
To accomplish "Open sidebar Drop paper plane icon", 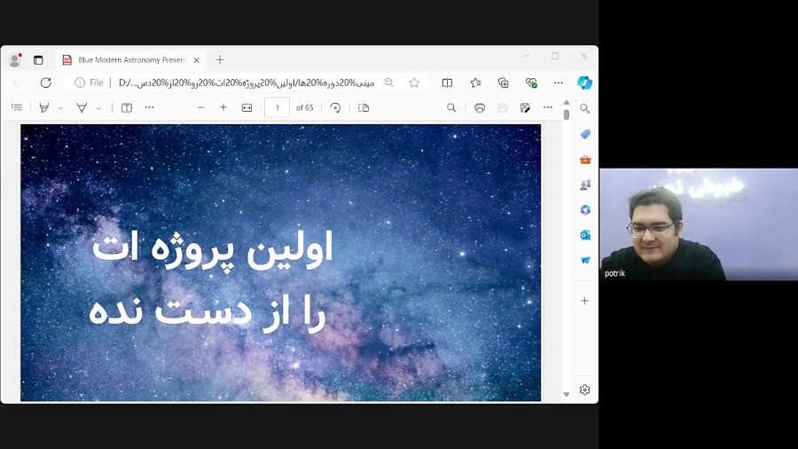I will [x=585, y=260].
